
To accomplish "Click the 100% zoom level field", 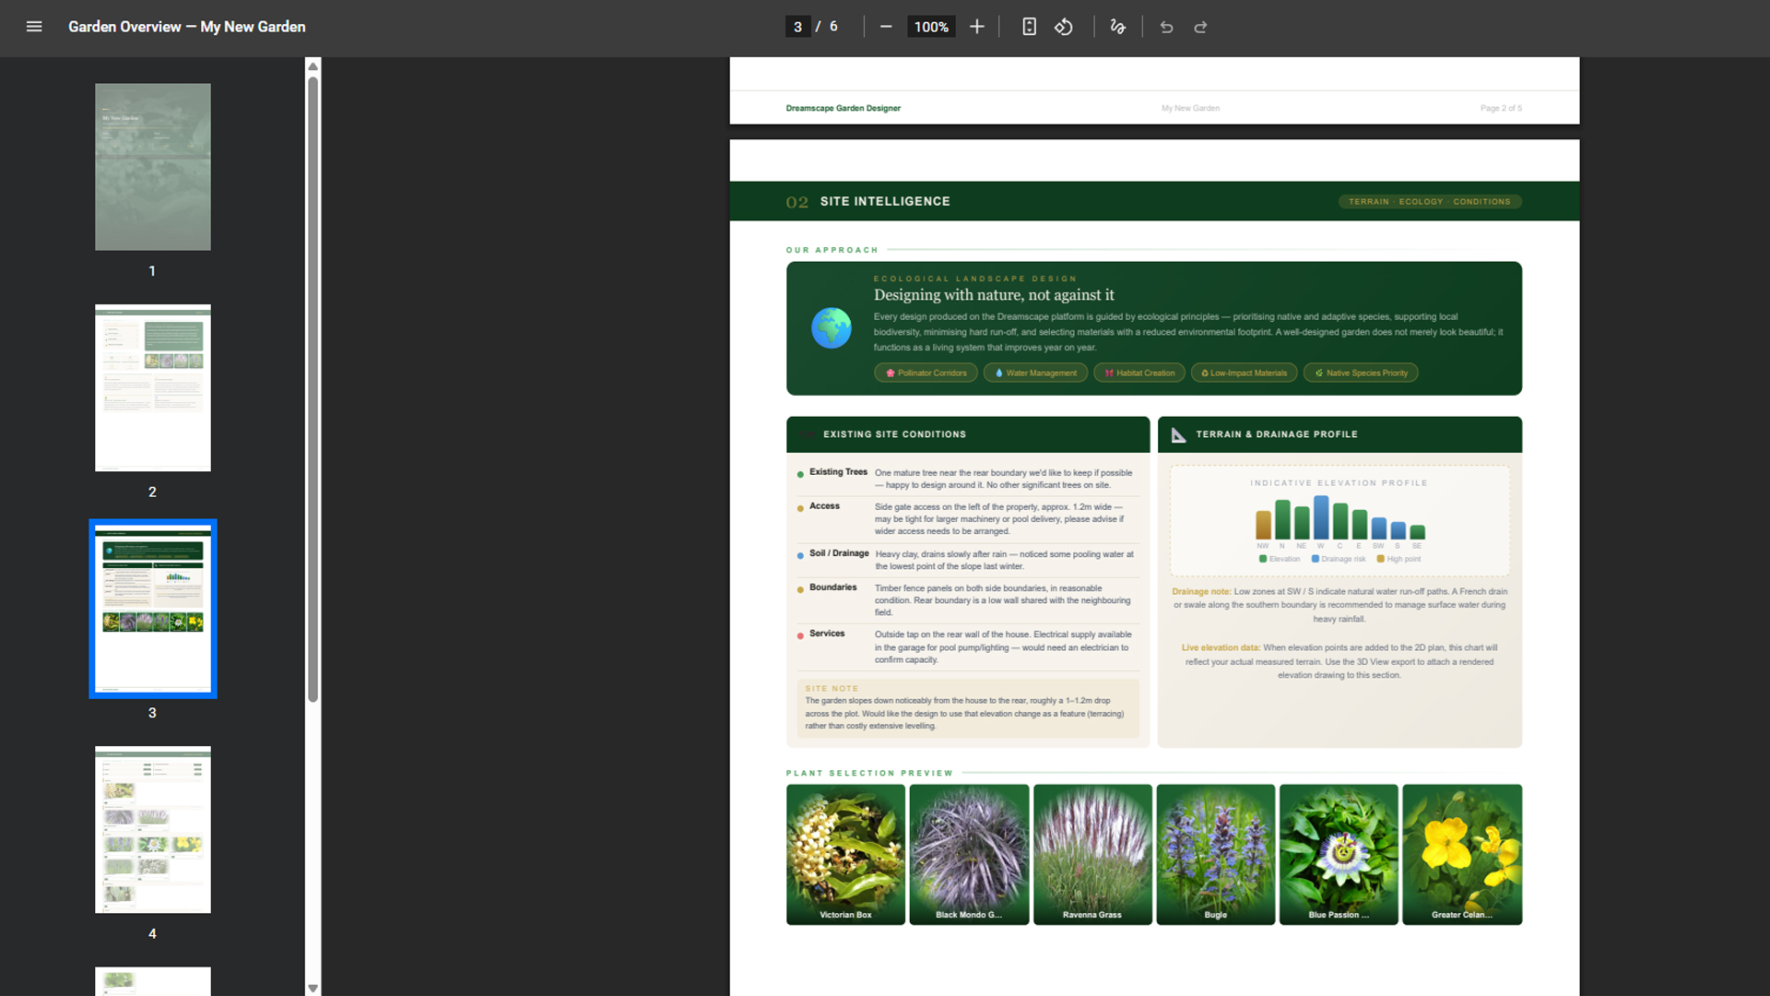I will click(931, 27).
